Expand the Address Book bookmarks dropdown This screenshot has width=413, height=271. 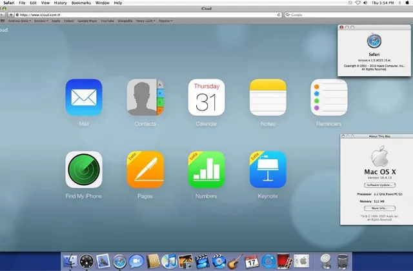click(x=19, y=21)
